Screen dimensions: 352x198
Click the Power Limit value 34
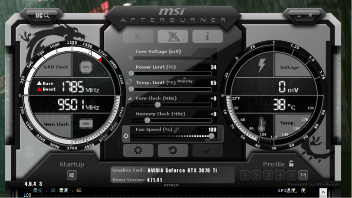(214, 67)
